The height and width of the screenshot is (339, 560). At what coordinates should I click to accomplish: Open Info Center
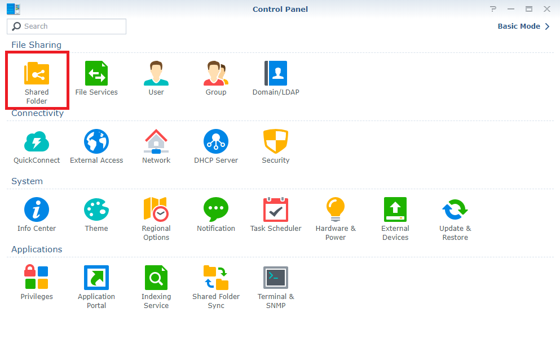tap(37, 211)
